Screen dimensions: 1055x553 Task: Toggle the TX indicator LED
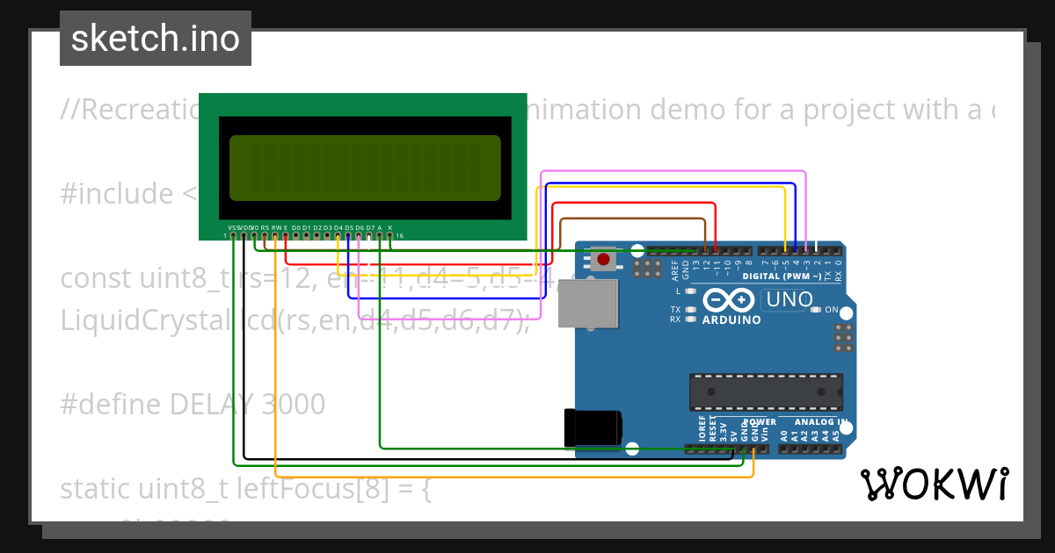click(x=688, y=308)
